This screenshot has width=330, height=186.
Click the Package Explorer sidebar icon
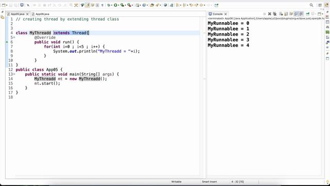click(x=3, y=17)
